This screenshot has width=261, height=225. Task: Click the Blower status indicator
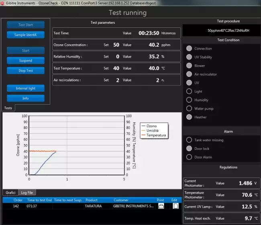coord(189,66)
